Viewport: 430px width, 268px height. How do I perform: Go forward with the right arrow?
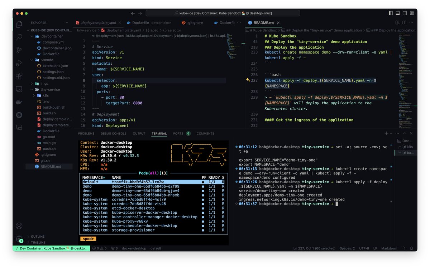(141, 13)
